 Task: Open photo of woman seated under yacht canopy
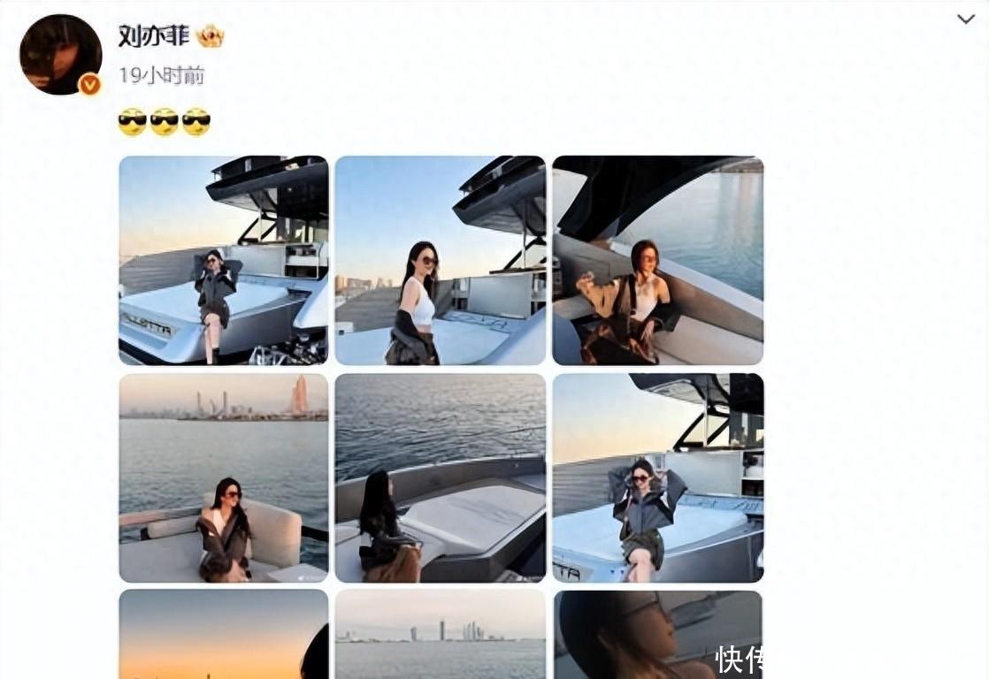658,261
